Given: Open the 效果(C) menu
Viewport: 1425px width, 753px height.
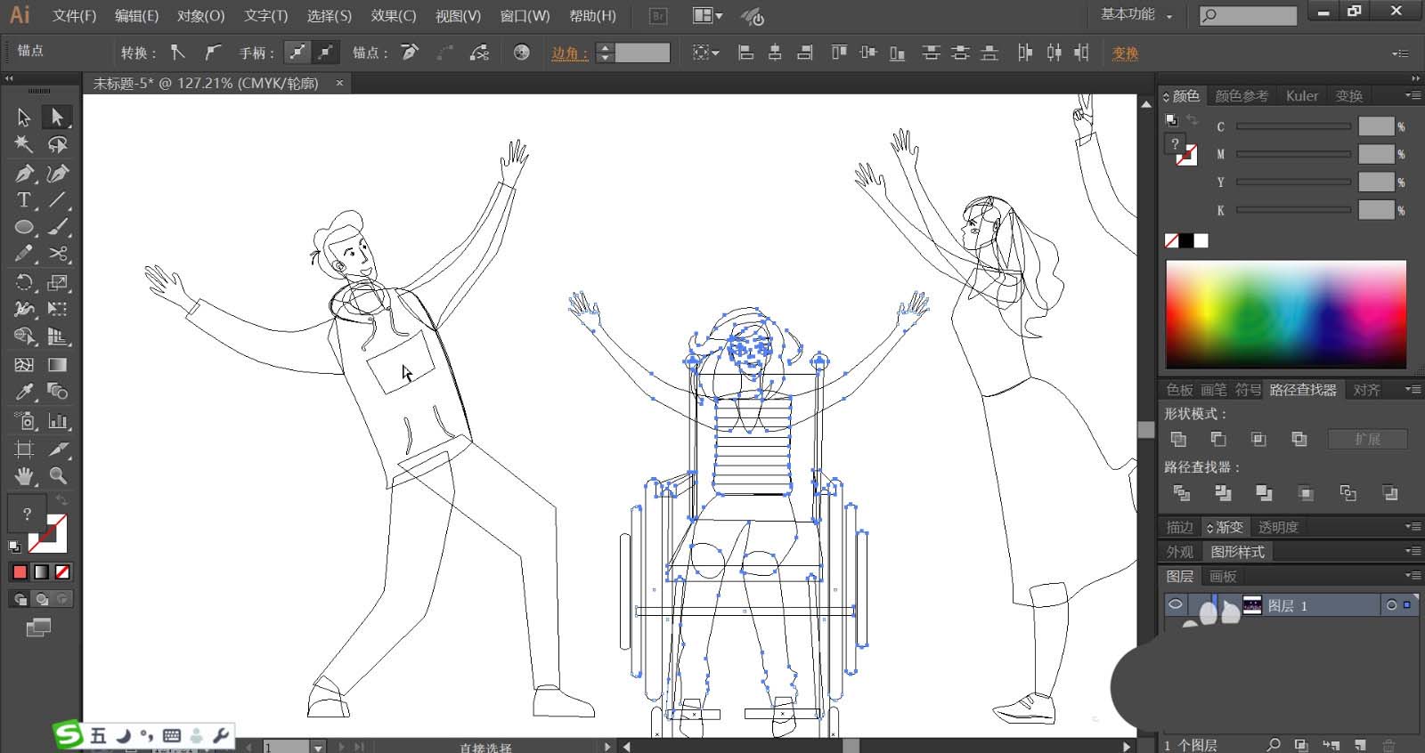Looking at the screenshot, I should click(x=393, y=16).
